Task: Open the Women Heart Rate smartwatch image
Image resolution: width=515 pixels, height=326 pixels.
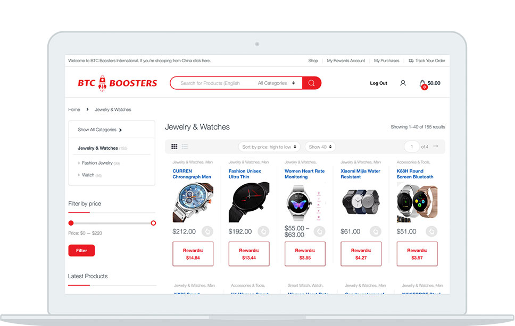Action: 305,202
